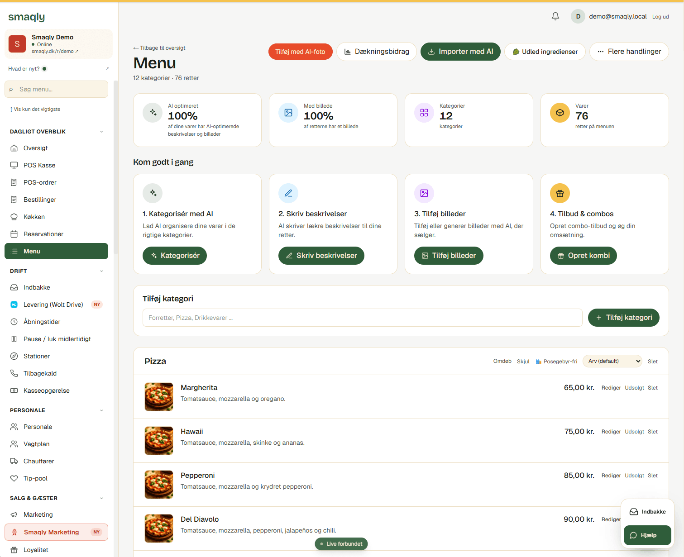Open the Arv (default) dropdown
This screenshot has width=684, height=557.
(x=612, y=361)
